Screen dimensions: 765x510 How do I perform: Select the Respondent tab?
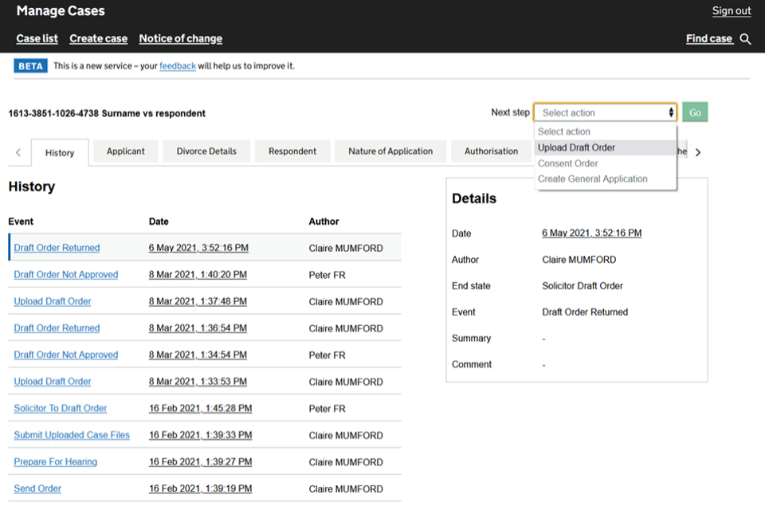point(292,151)
